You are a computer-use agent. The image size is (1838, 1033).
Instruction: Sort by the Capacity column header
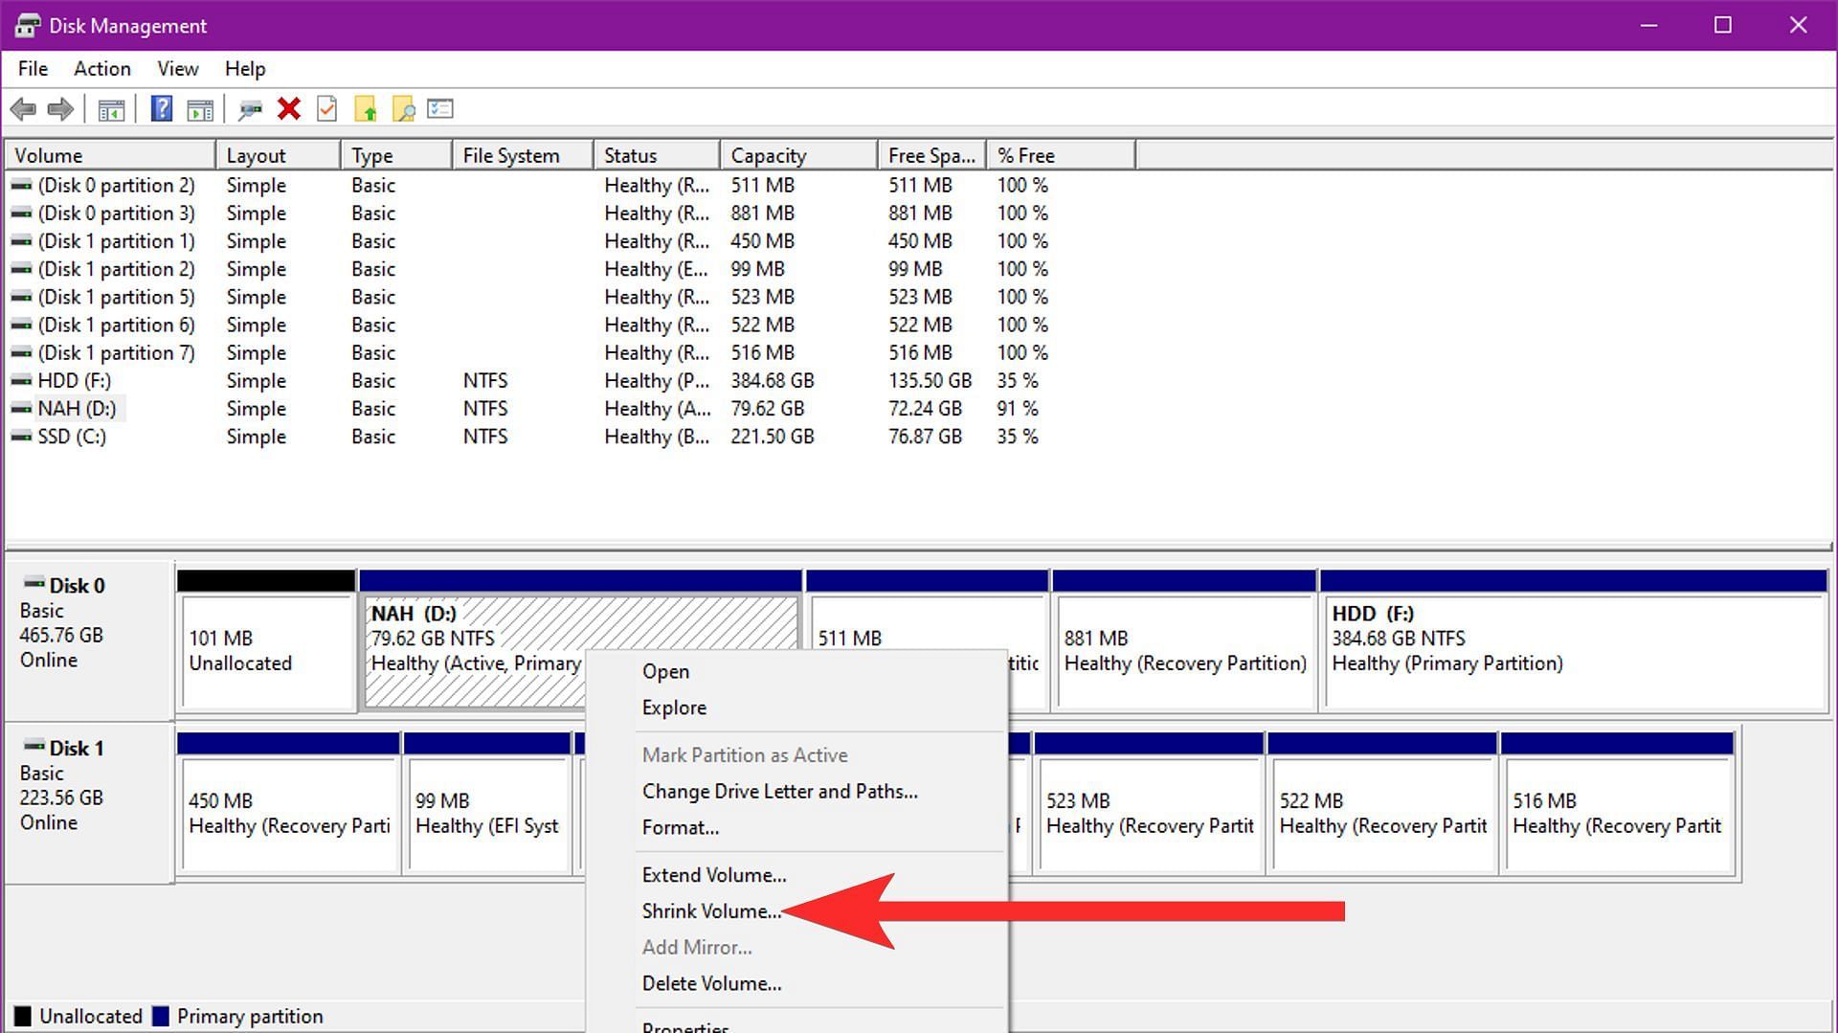click(x=799, y=155)
